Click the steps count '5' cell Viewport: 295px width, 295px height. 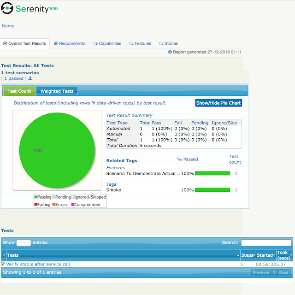(x=242, y=264)
